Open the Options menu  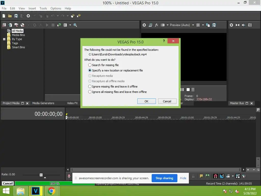click(x=56, y=8)
